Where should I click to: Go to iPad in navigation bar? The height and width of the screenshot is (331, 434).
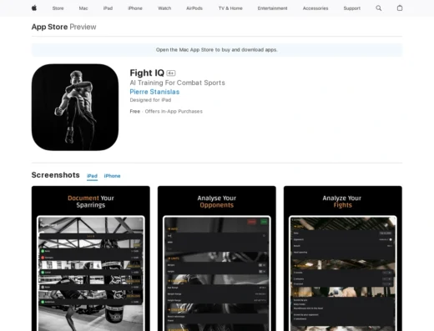(x=108, y=8)
